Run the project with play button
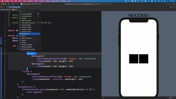This screenshot has height=99, width=176. (13, 4)
